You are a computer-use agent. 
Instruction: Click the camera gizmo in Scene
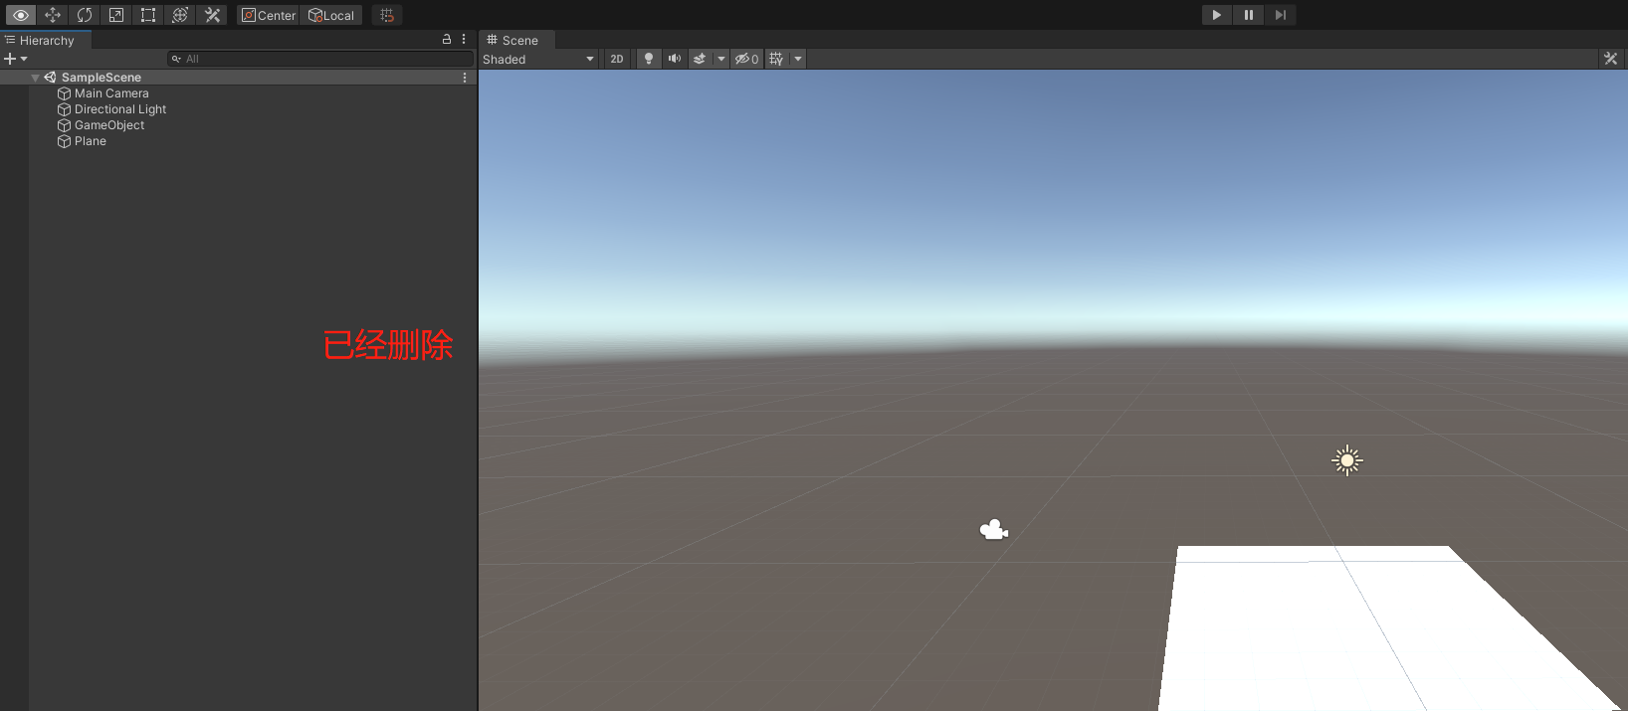993,530
